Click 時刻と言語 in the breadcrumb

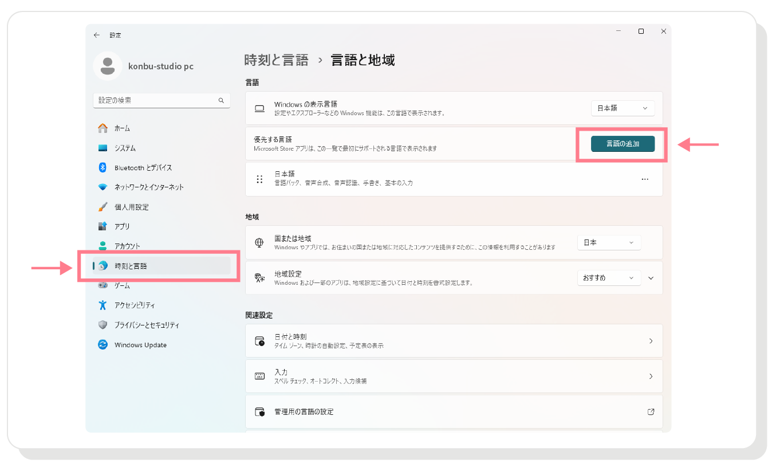pyautogui.click(x=276, y=60)
